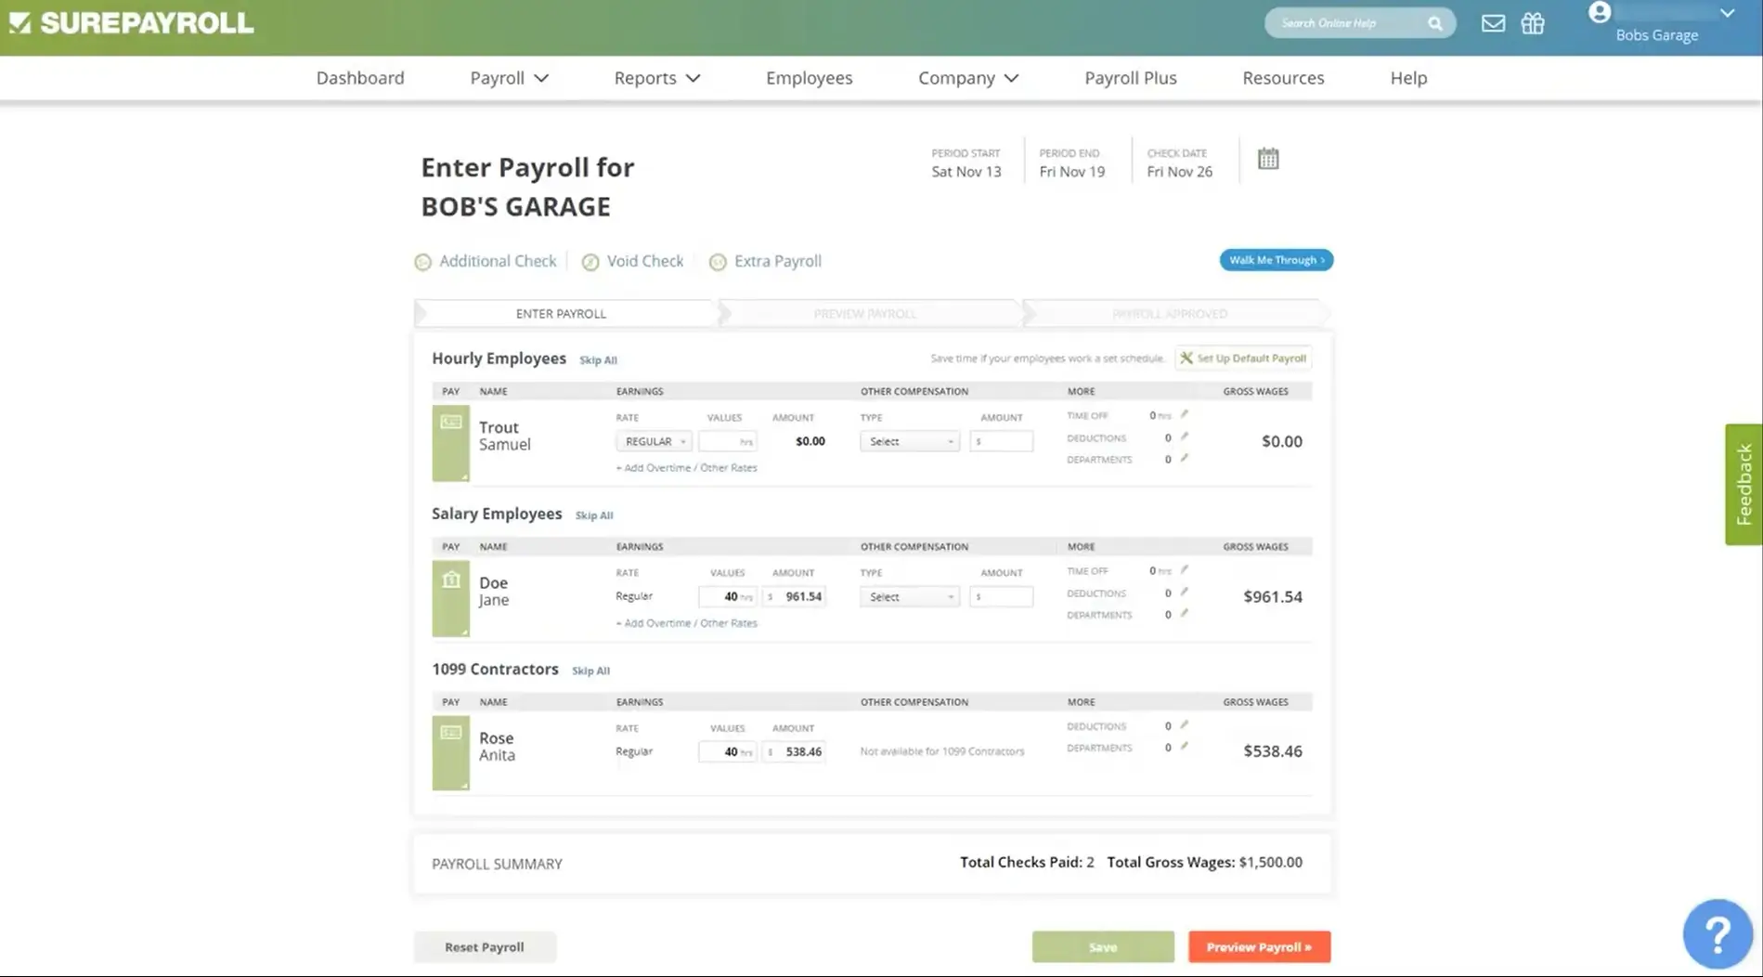The width and height of the screenshot is (1763, 977).
Task: Open the messages envelope icon
Action: 1493,23
